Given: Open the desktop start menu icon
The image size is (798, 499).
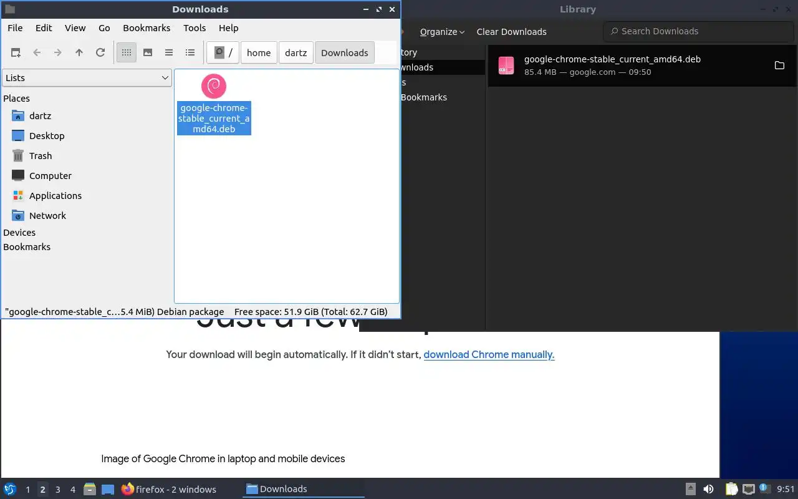Looking at the screenshot, I should click(10, 489).
